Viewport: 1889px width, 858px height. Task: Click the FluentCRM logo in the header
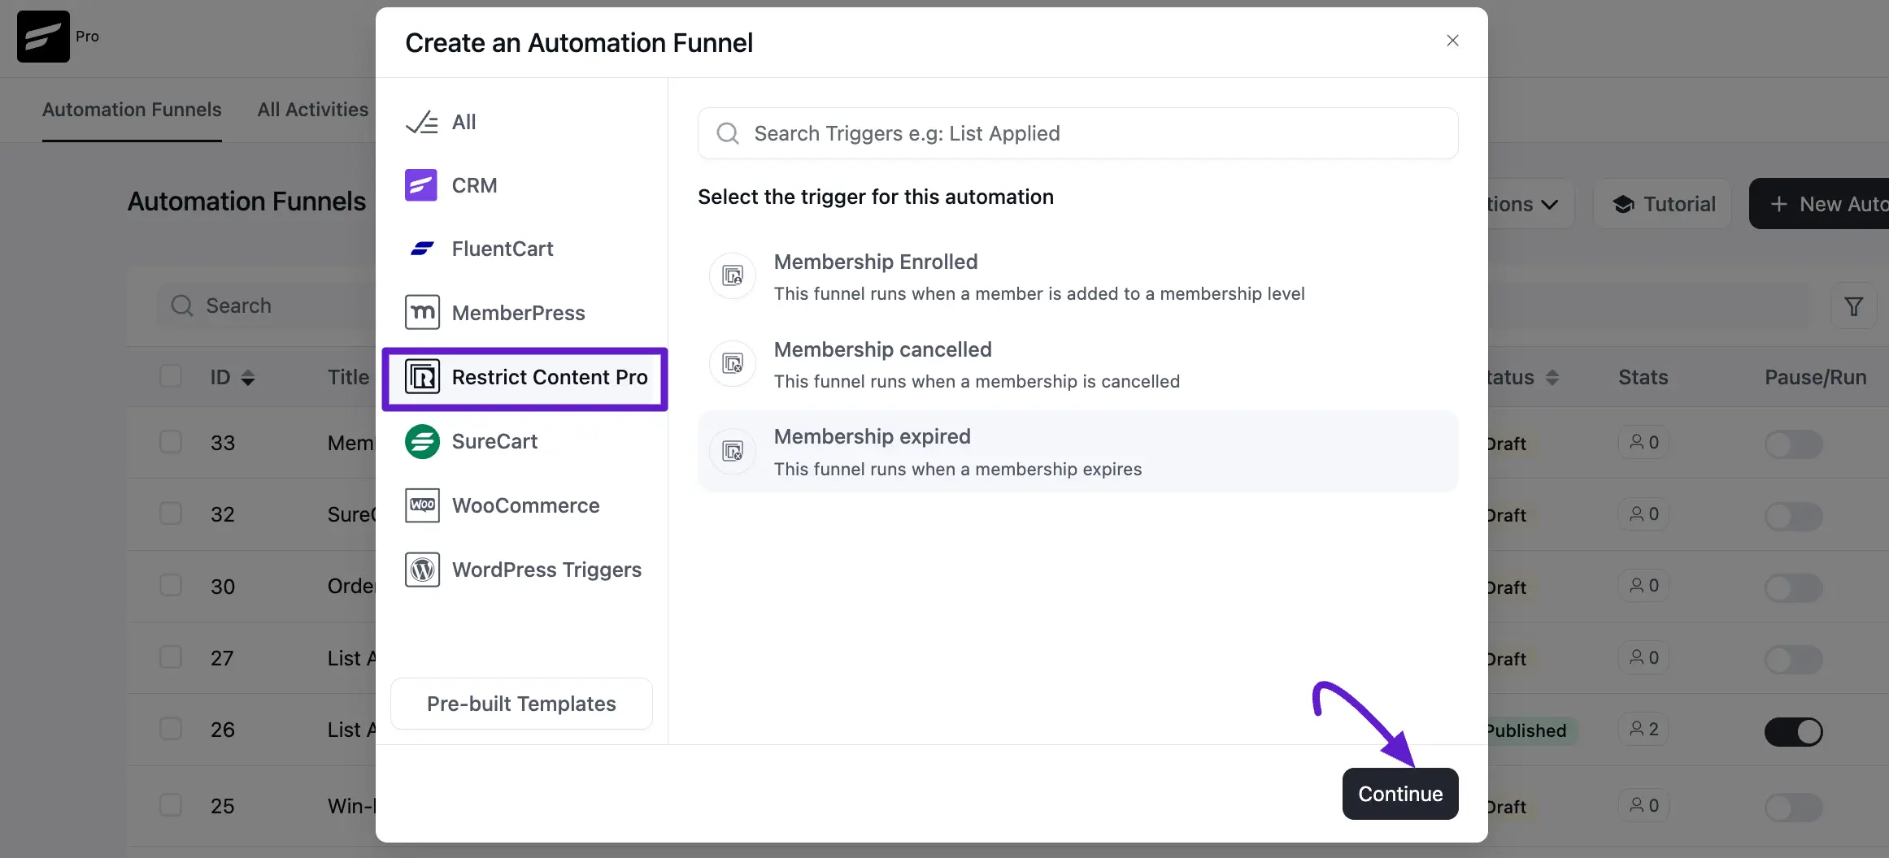coord(43,37)
